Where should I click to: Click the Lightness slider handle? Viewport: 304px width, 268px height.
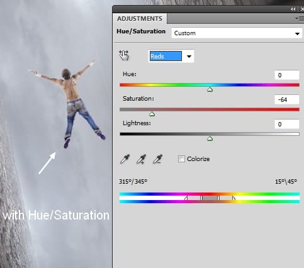[x=210, y=138]
